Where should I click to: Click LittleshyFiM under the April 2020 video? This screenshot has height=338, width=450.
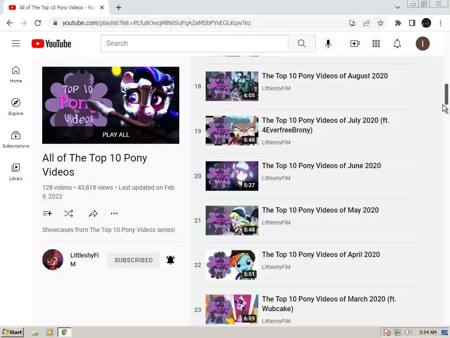click(276, 267)
